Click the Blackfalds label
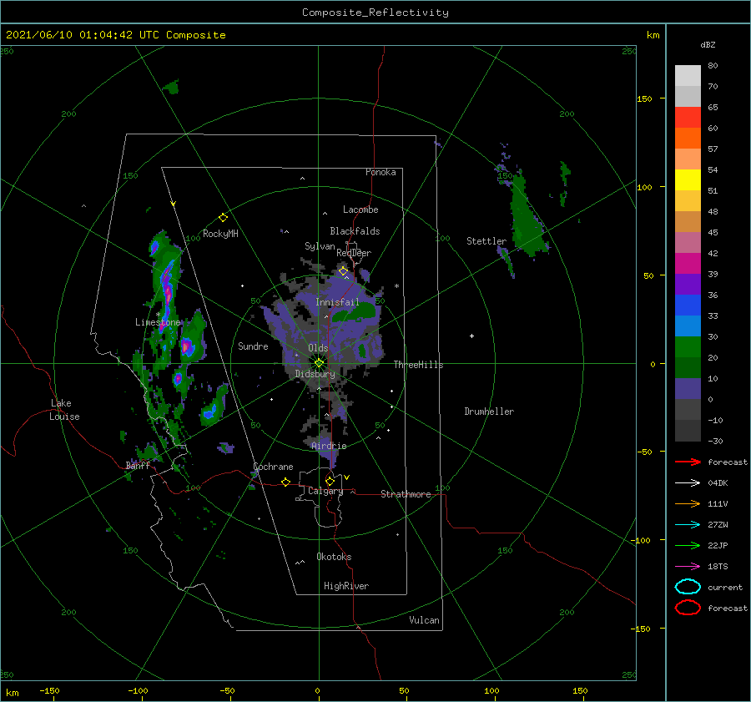Viewport: 751px width, 702px height. [x=355, y=231]
